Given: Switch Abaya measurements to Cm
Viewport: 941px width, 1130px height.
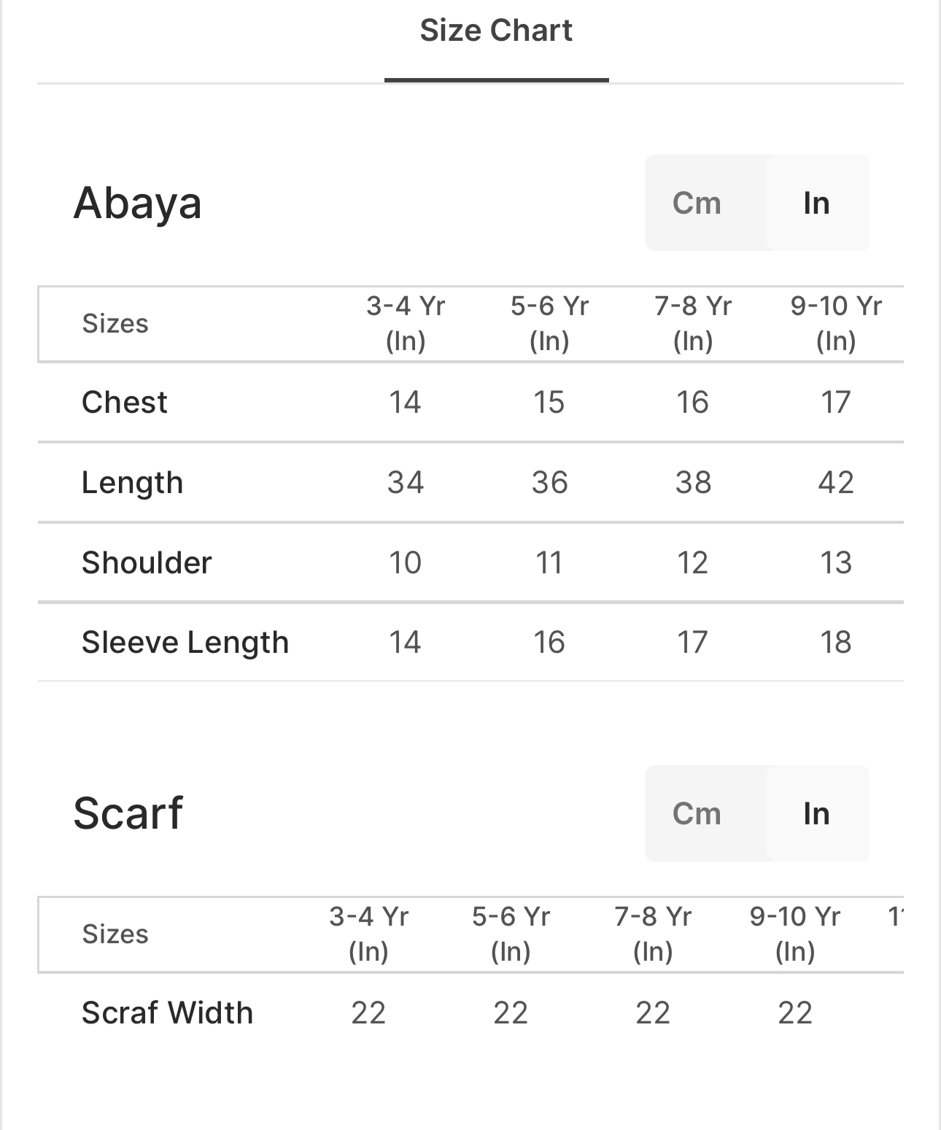Looking at the screenshot, I should point(697,203).
